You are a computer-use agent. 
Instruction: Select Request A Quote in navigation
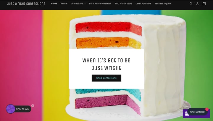click(163, 4)
